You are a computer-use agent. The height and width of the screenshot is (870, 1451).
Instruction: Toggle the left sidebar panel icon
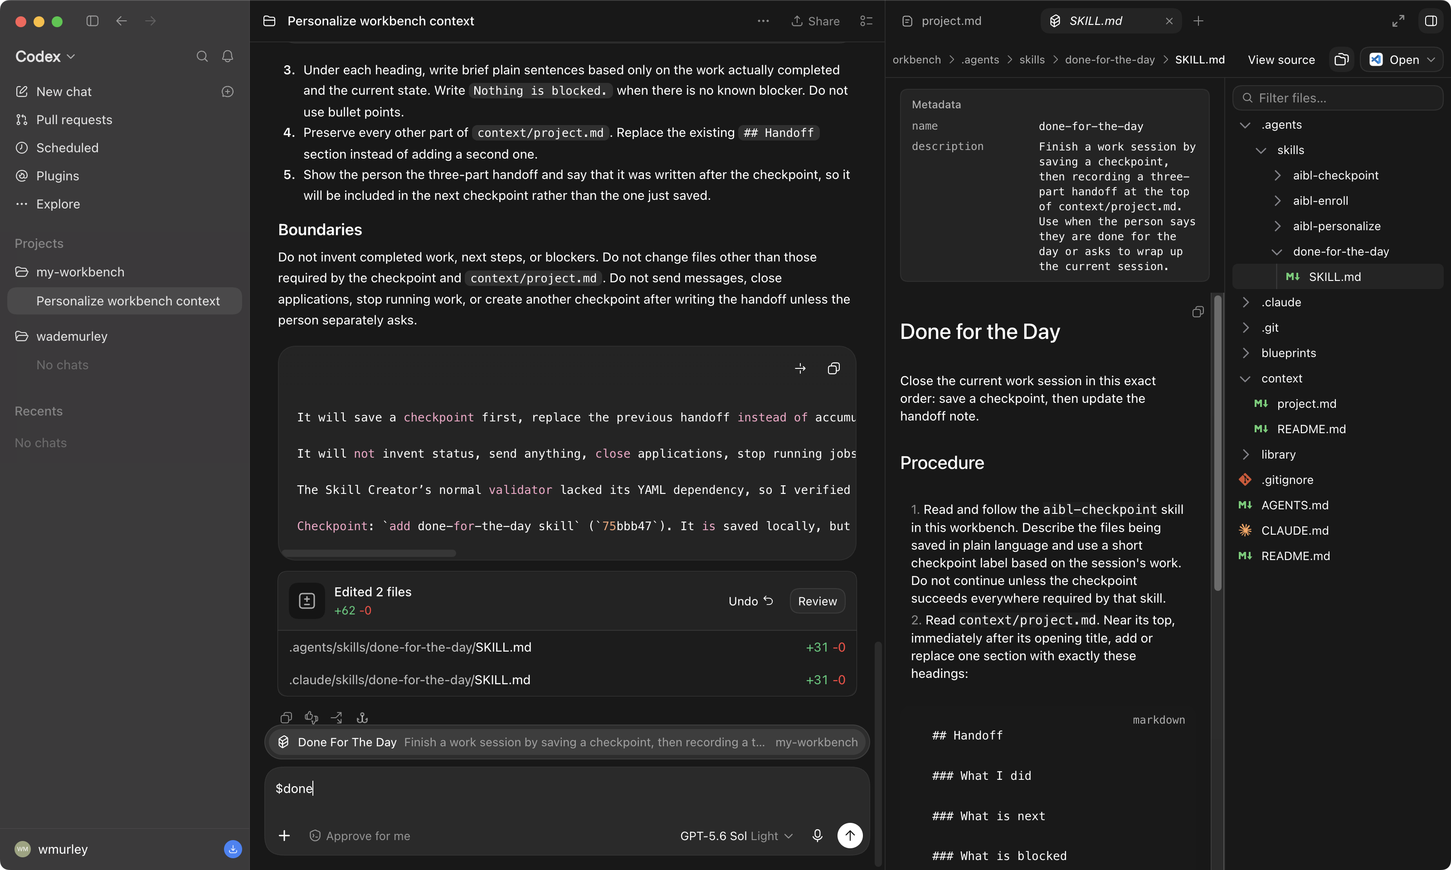92,21
